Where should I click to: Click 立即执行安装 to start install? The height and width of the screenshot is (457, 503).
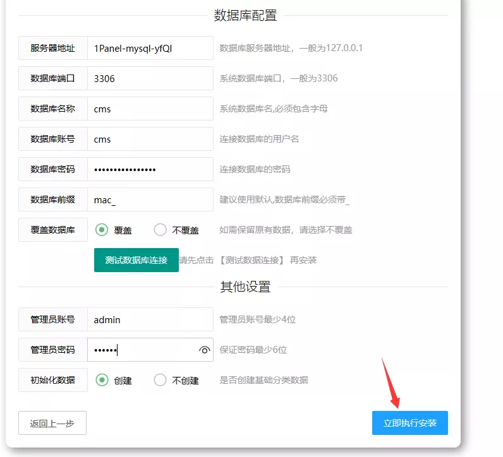(409, 423)
